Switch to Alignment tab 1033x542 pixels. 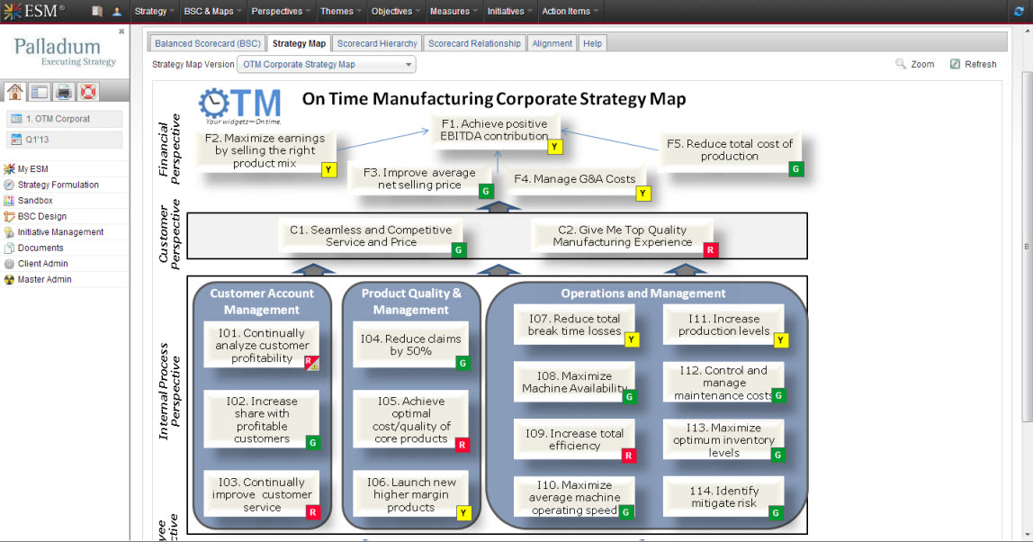tap(552, 43)
